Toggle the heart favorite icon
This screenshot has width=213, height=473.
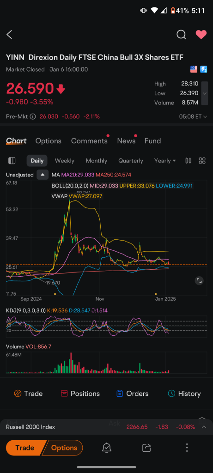tap(201, 35)
